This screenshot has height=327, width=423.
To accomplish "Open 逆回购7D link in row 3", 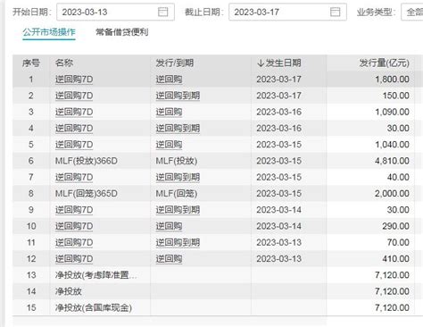I will [x=74, y=112].
